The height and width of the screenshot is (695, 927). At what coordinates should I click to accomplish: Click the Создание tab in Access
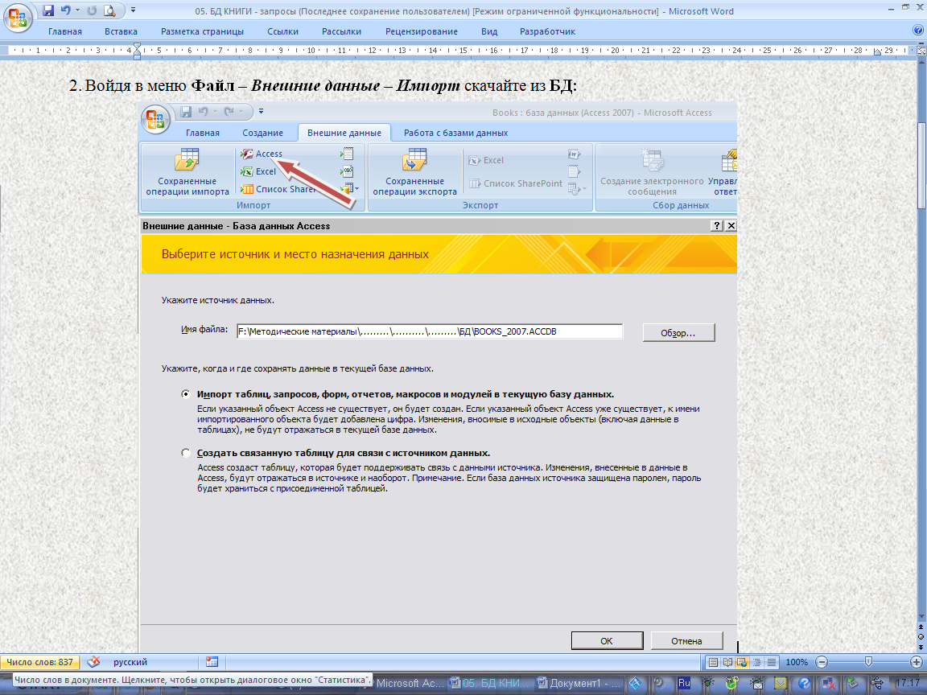[x=262, y=133]
